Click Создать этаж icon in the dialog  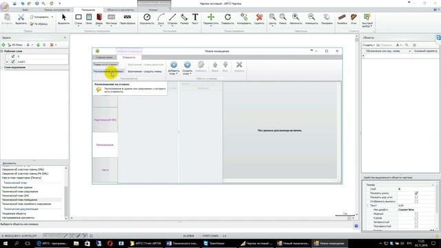point(187,65)
